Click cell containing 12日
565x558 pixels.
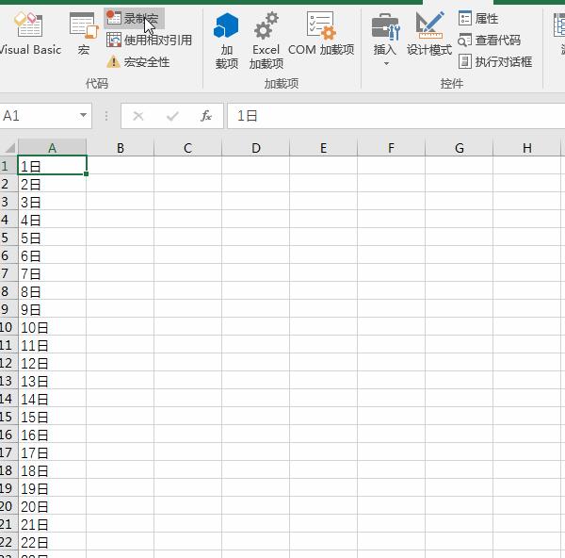pos(52,363)
